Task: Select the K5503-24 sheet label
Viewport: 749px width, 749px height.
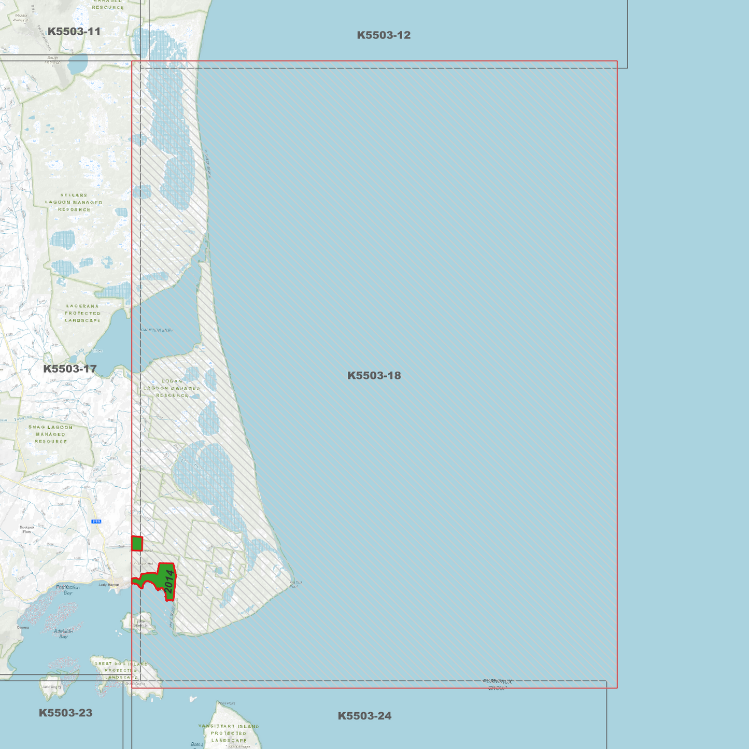Action: [364, 716]
